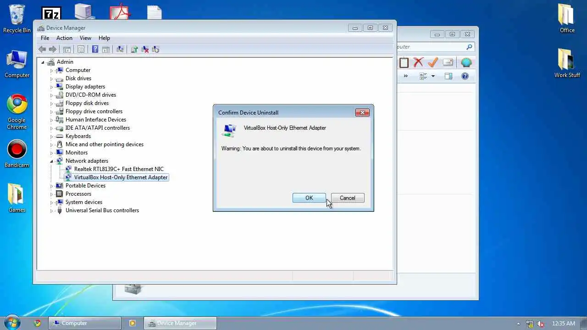Select Floppy drive controllers

click(x=94, y=111)
